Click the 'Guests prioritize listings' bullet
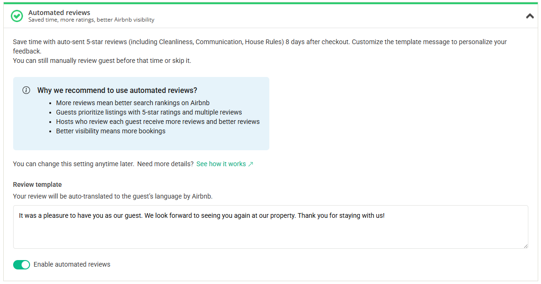Image resolution: width=541 pixels, height=284 pixels. coord(149,112)
